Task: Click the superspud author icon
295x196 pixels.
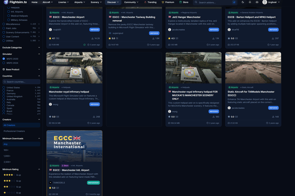Action: [x=110, y=33]
